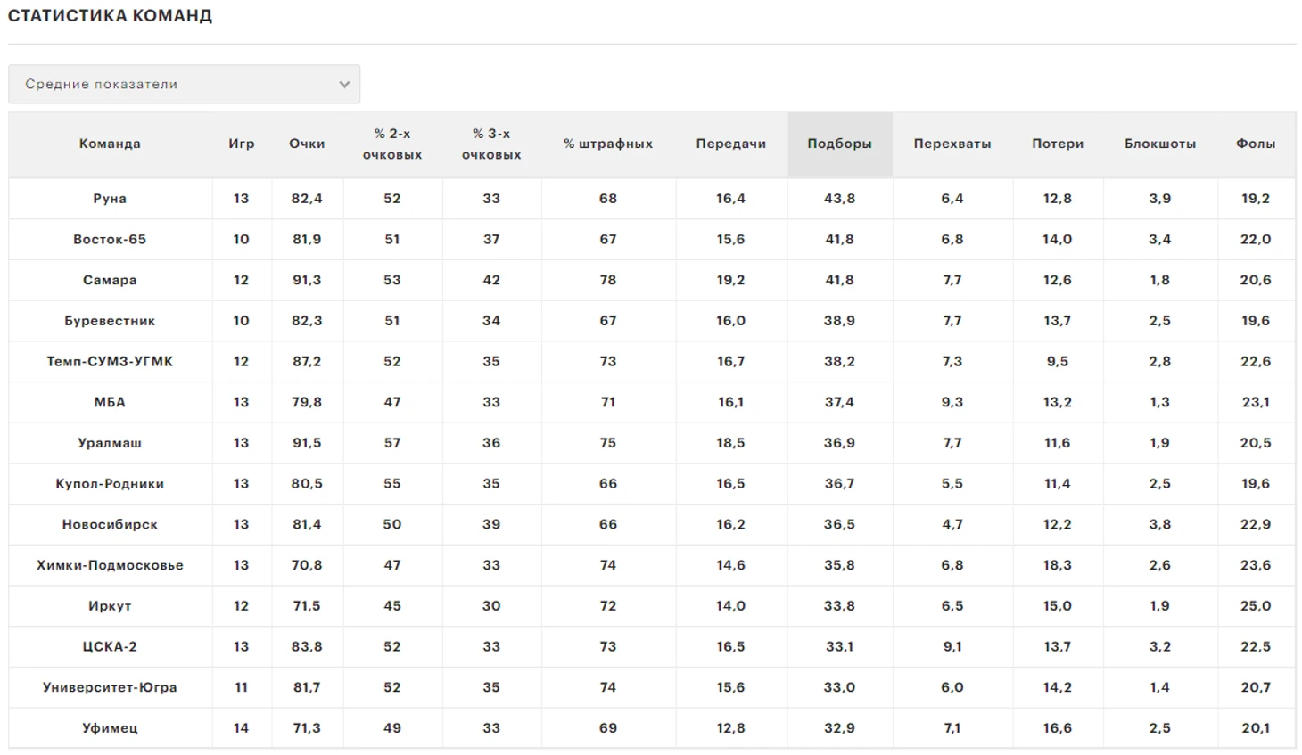Viewport: 1302px width, 755px height.
Task: Click Буревестник's points value '82,3'
Action: click(x=307, y=321)
